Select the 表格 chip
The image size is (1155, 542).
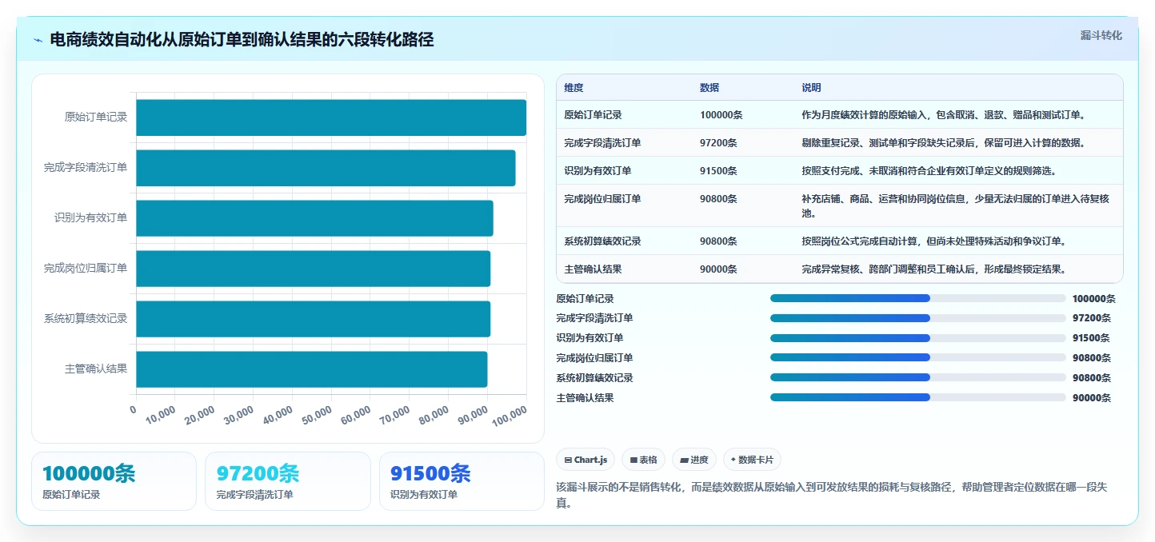(643, 460)
